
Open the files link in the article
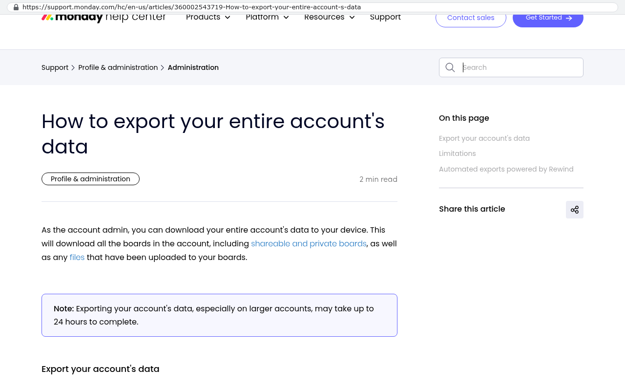(x=77, y=257)
